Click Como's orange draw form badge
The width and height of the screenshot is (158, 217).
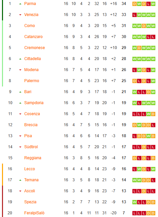click(x=144, y=26)
